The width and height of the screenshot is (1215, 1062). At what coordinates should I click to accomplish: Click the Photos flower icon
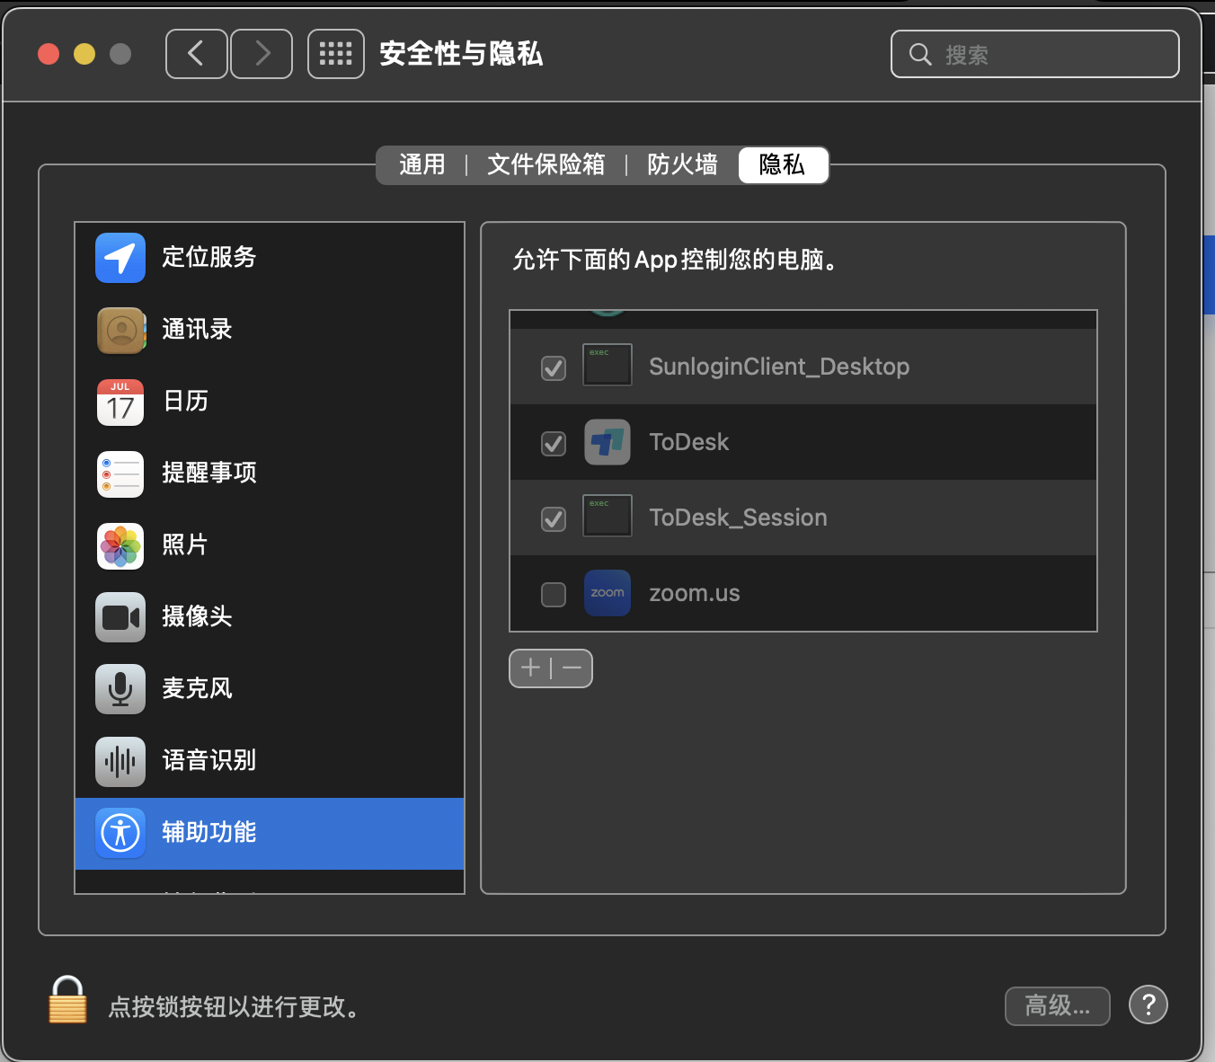[x=120, y=545]
